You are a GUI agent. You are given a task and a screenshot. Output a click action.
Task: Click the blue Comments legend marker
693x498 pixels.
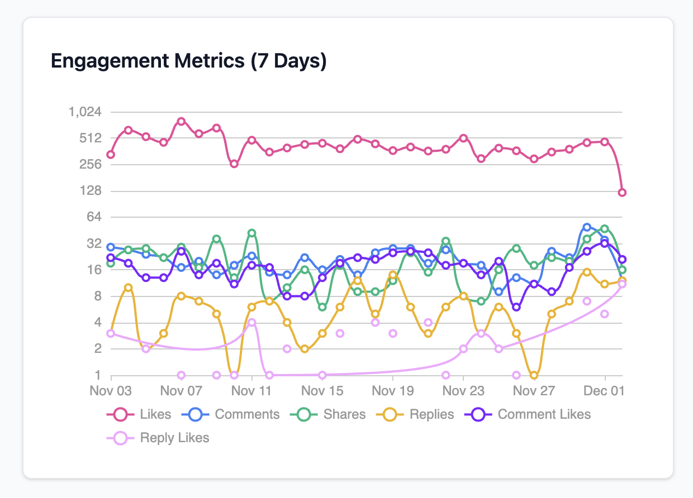tap(196, 414)
